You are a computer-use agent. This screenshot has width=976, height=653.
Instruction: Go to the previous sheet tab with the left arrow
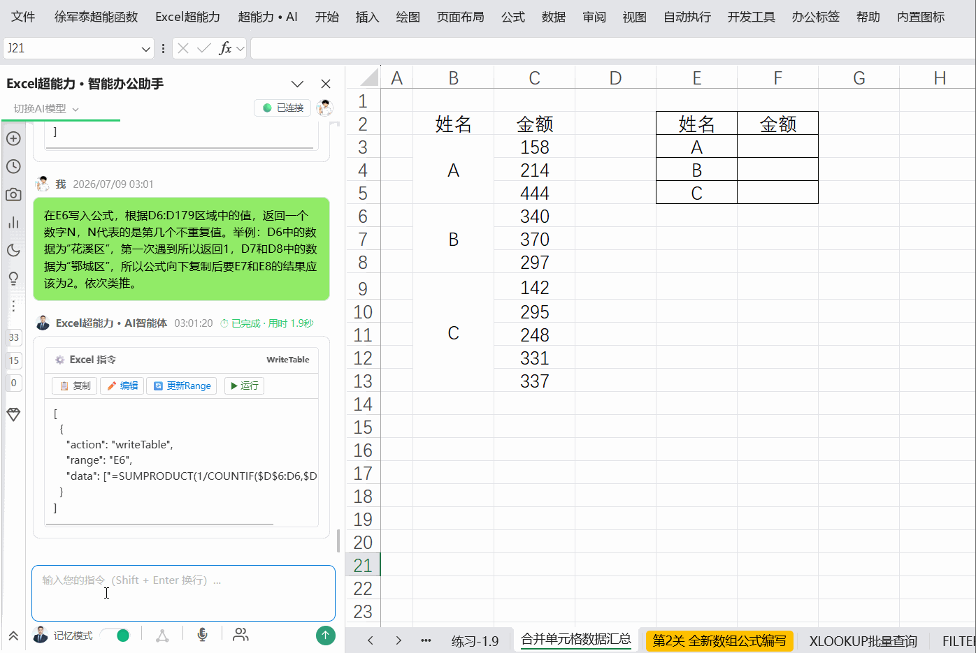pos(371,640)
